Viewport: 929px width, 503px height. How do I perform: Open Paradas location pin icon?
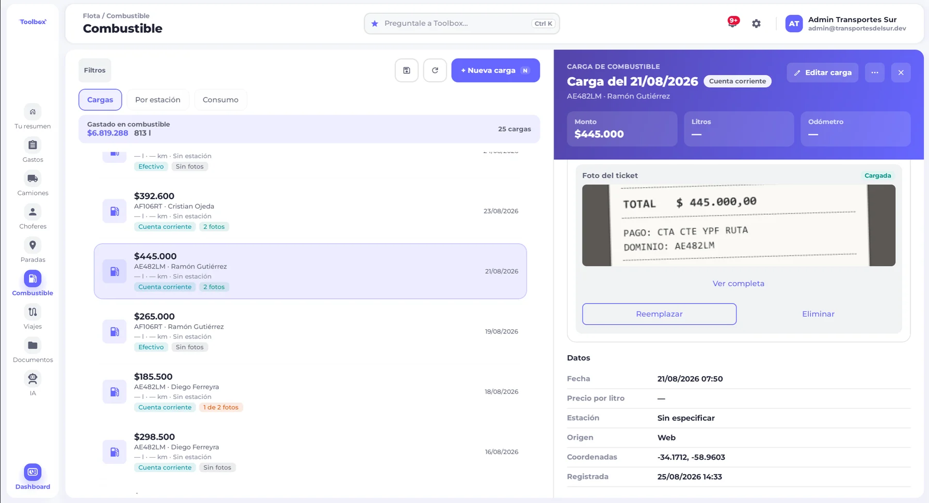33,245
